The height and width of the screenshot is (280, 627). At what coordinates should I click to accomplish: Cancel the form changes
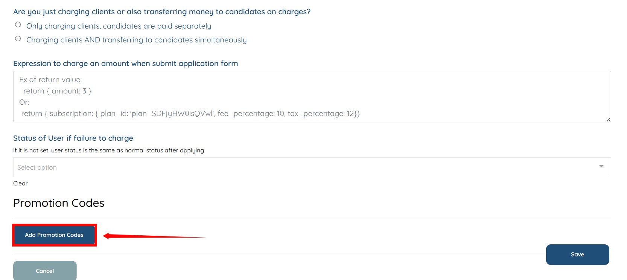tap(45, 271)
